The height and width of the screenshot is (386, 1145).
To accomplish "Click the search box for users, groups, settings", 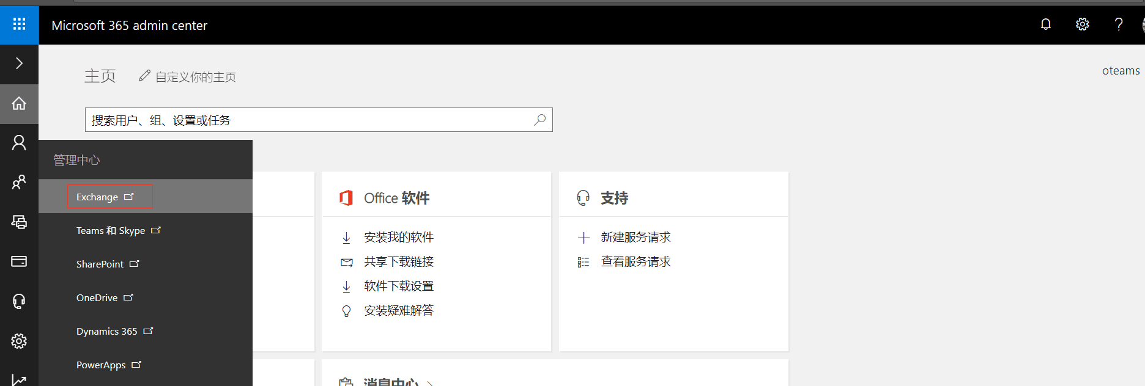I will coord(319,120).
